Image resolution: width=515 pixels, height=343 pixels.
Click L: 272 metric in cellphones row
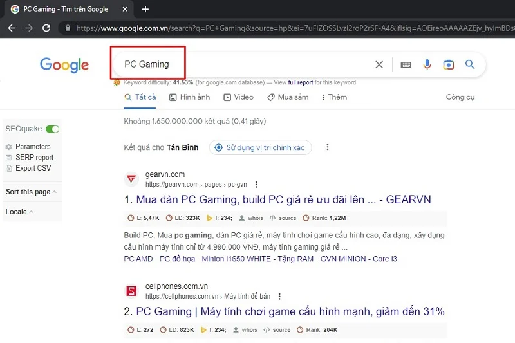140,330
